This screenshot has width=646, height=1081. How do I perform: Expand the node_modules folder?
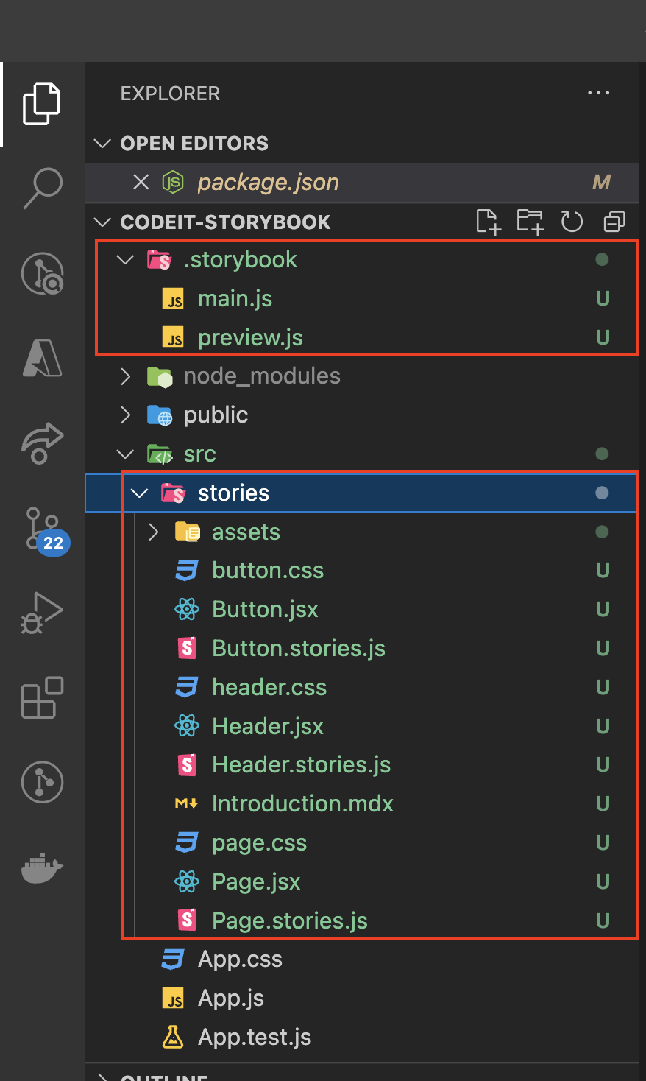point(126,376)
